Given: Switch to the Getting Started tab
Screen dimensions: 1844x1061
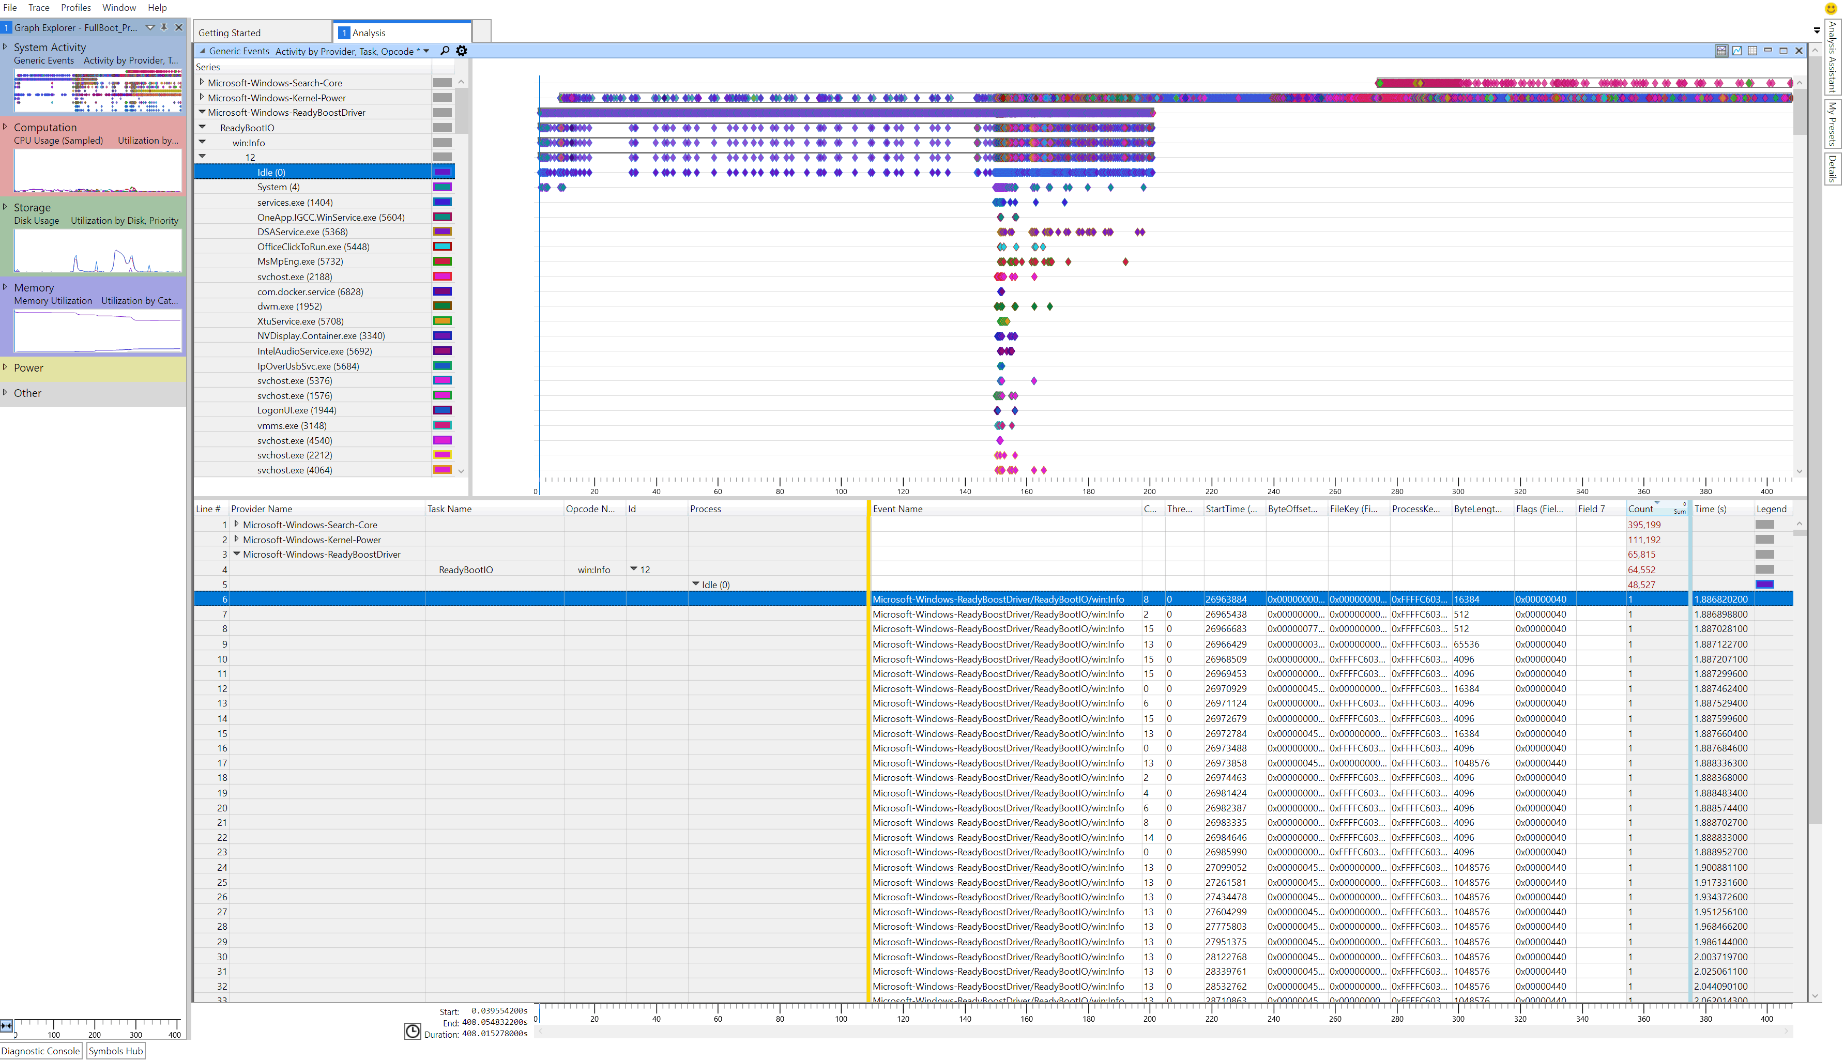Looking at the screenshot, I should tap(230, 33).
